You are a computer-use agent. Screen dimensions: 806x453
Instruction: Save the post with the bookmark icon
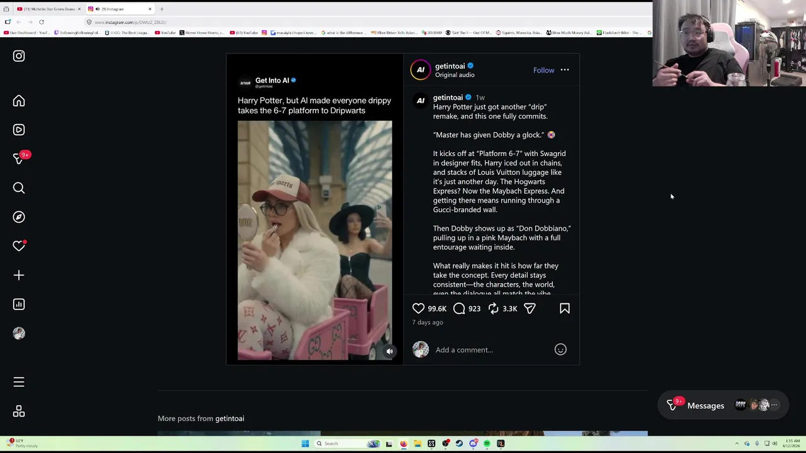point(565,308)
